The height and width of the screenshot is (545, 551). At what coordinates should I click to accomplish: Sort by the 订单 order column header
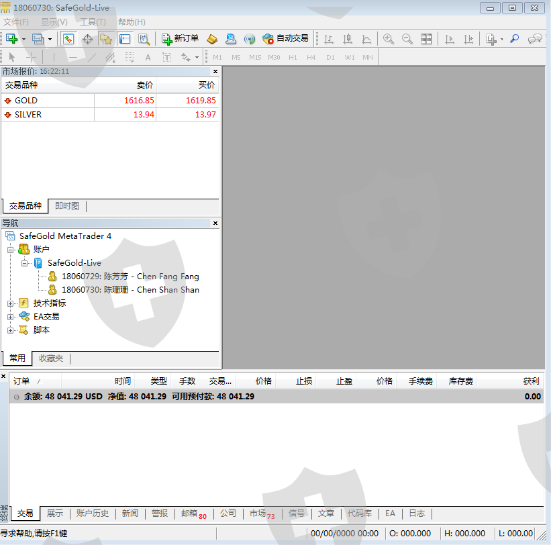point(35,381)
